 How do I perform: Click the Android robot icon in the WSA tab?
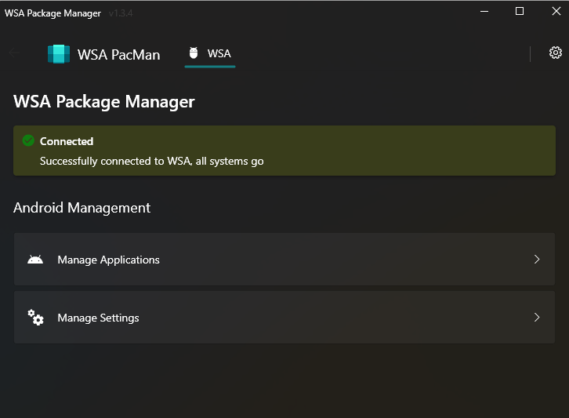(194, 53)
